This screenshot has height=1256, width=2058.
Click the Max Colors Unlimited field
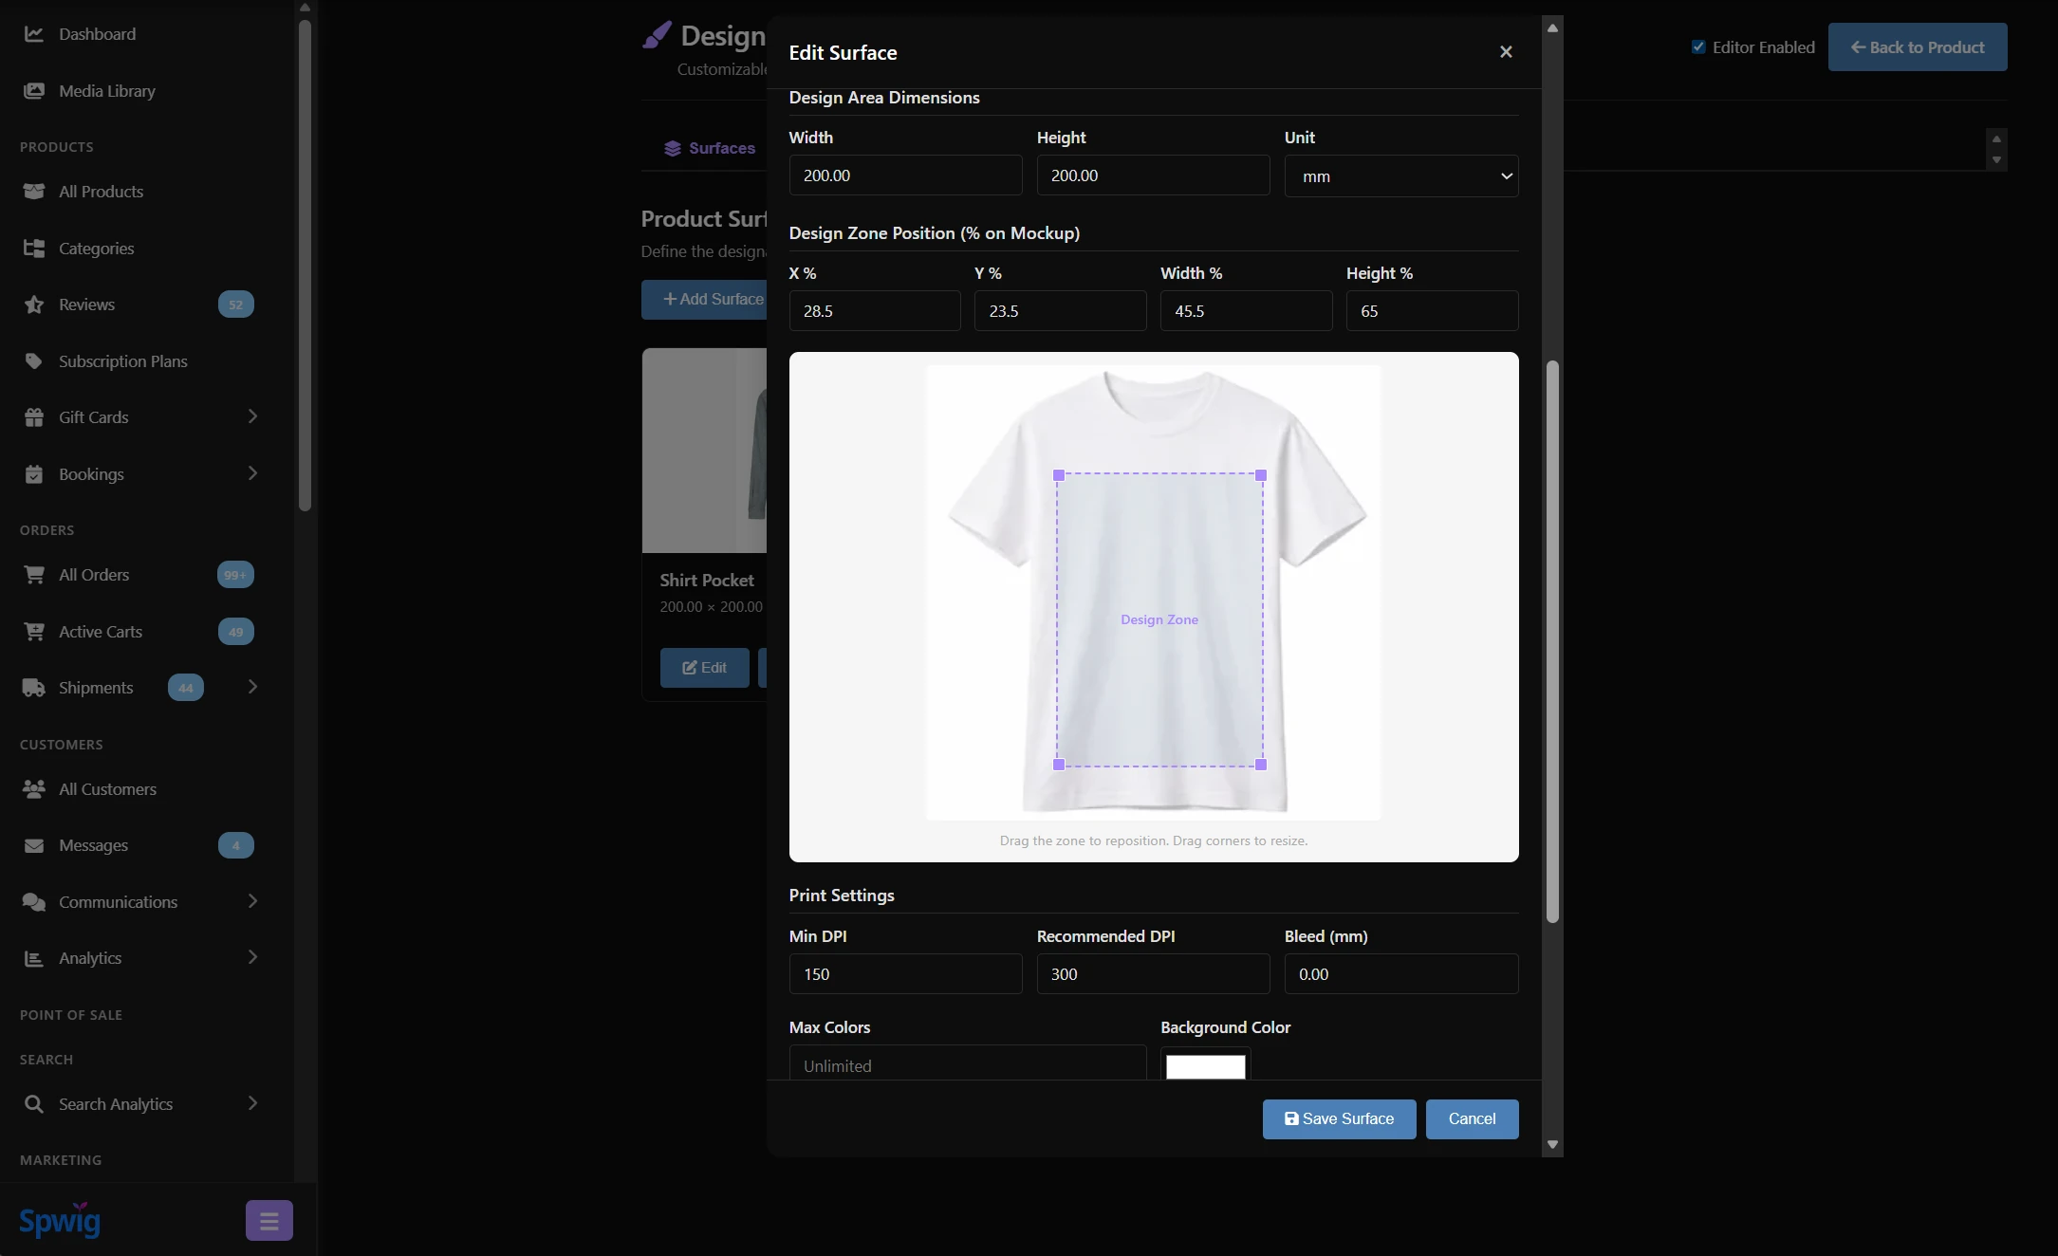pos(968,1063)
